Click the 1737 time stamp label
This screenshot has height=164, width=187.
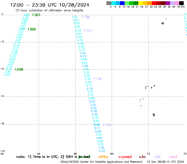88,31
